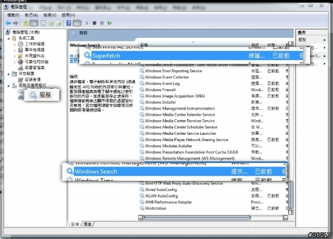Click the Start Service play icon
The image size is (333, 239).
[87, 23]
